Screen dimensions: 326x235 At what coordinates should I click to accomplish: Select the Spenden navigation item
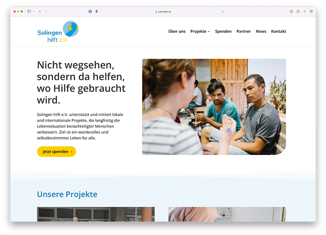click(x=223, y=31)
